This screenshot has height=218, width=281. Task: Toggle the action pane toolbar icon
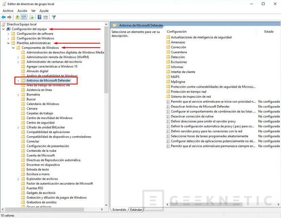[x=46, y=17]
